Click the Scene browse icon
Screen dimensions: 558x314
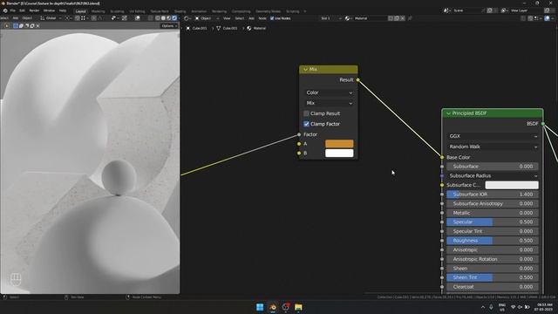pos(446,10)
